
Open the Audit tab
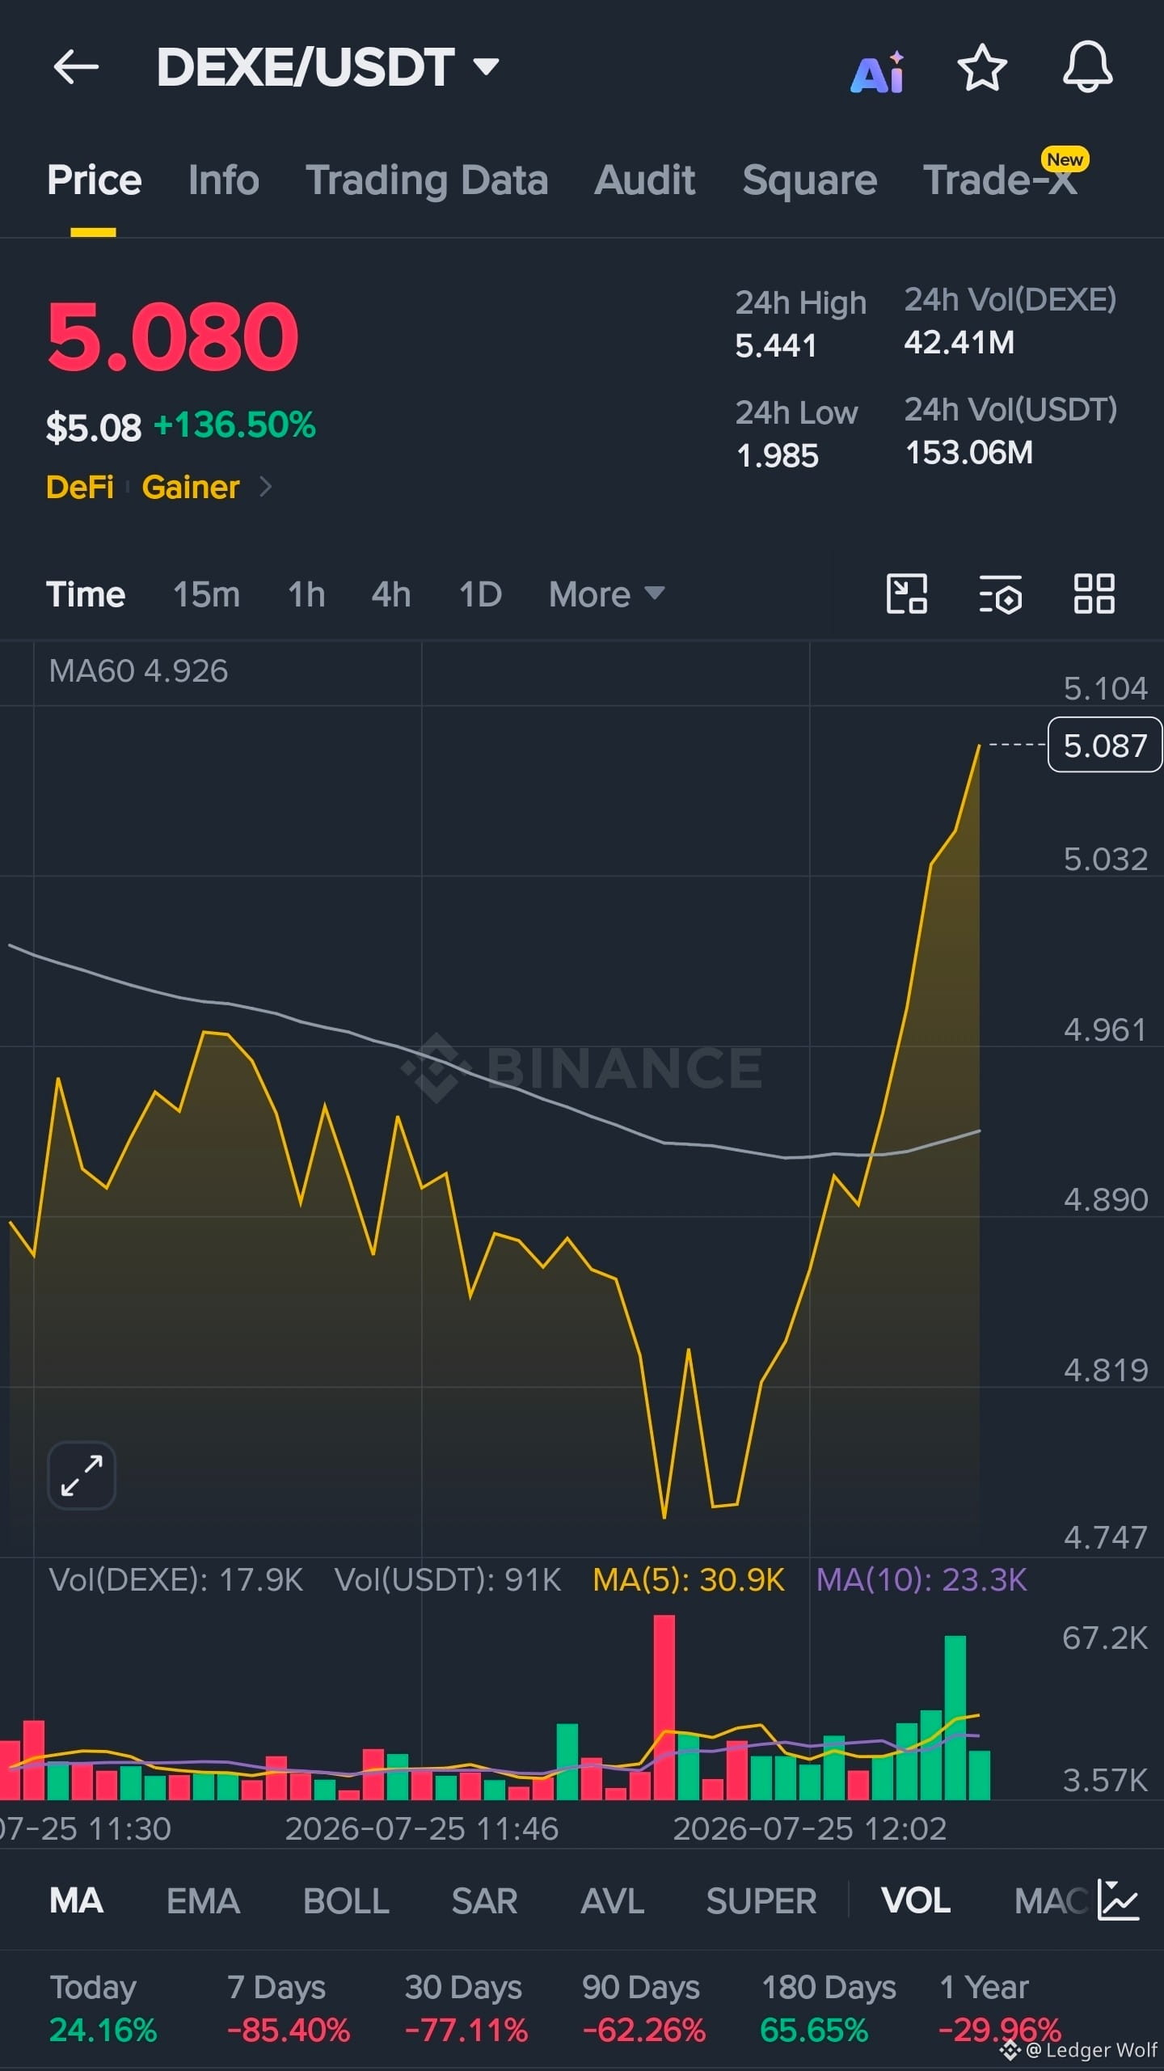pyautogui.click(x=645, y=180)
